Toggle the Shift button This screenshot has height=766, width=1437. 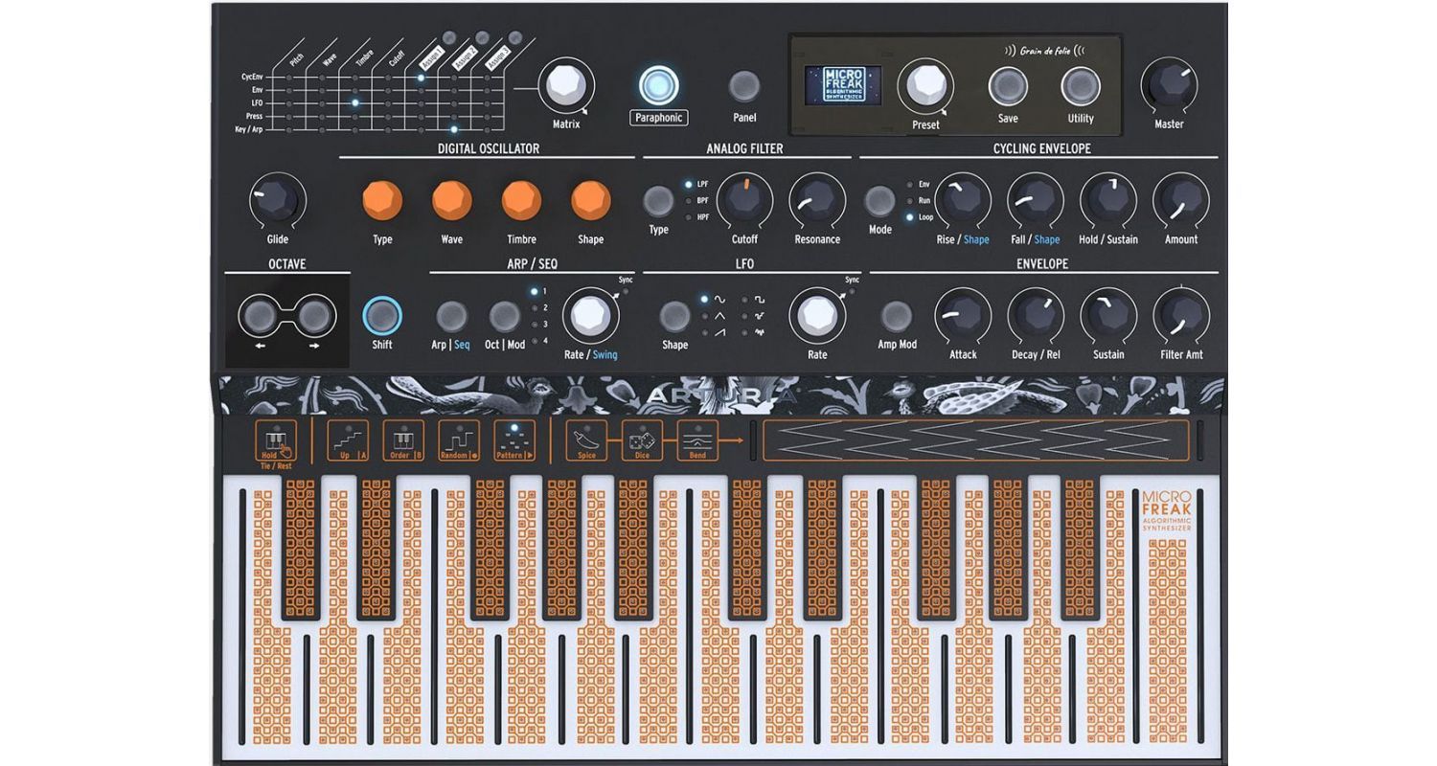[382, 315]
